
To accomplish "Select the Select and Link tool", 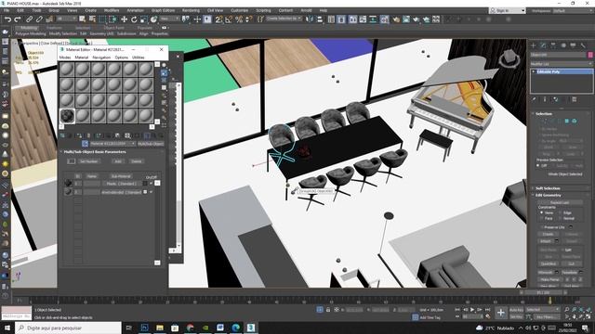I will coord(29,19).
